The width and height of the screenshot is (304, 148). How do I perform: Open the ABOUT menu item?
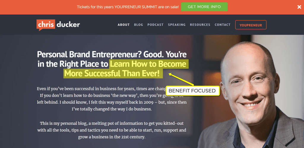click(123, 25)
